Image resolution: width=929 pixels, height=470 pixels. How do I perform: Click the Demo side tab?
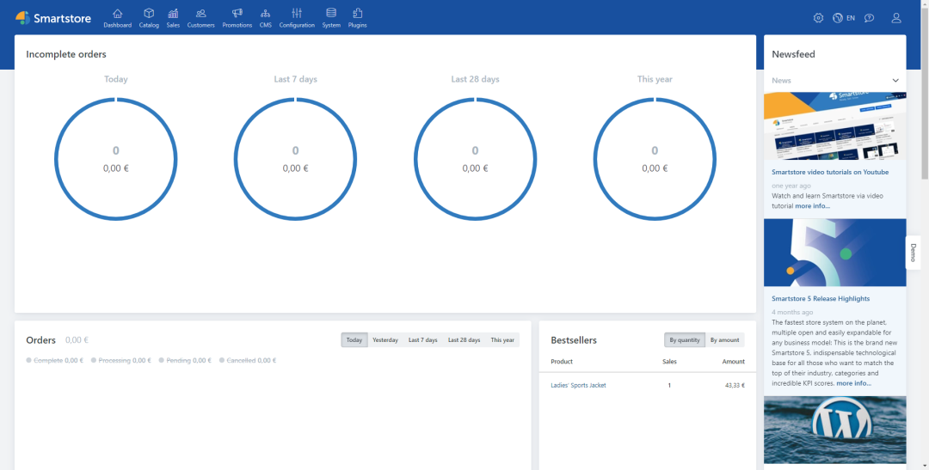coord(913,253)
